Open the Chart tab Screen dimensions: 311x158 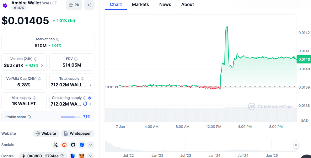click(116, 5)
